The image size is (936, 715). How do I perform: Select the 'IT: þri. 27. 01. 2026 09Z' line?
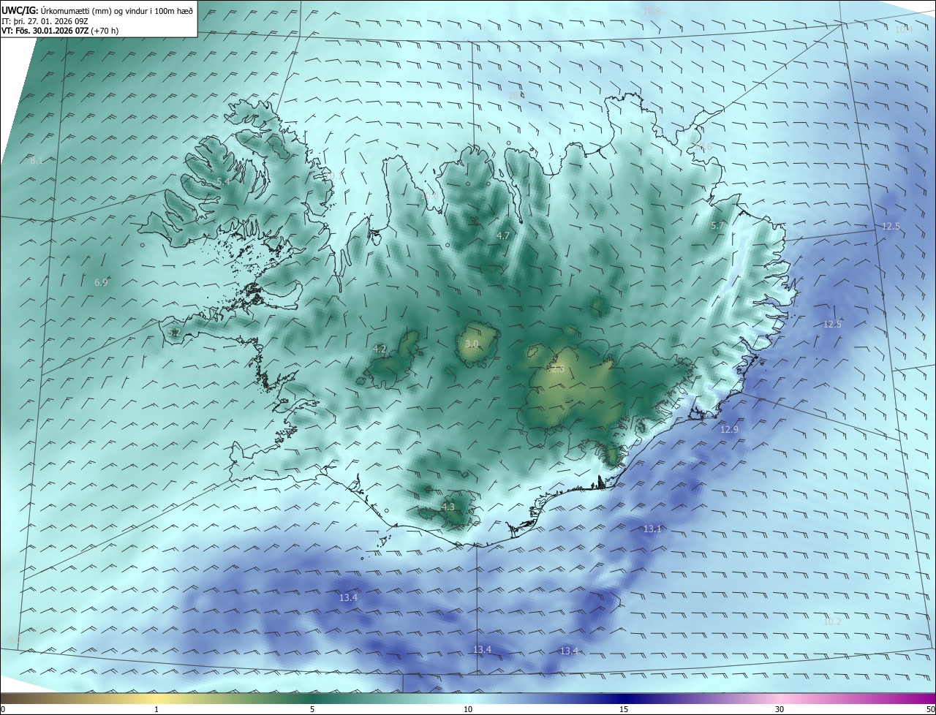click(45, 21)
